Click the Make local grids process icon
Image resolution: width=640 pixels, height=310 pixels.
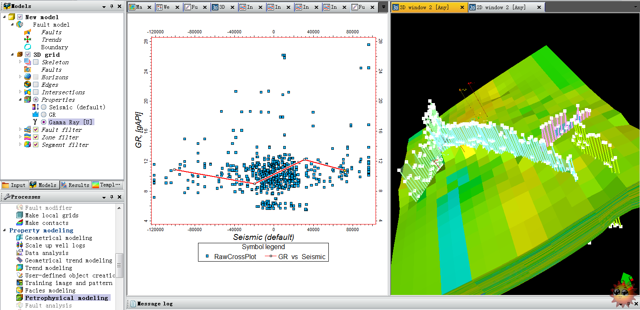[19, 215]
